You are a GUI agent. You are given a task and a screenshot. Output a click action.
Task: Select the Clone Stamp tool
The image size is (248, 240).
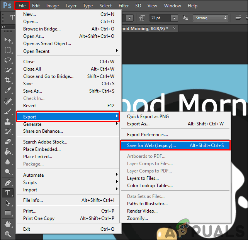click(x=8, y=122)
